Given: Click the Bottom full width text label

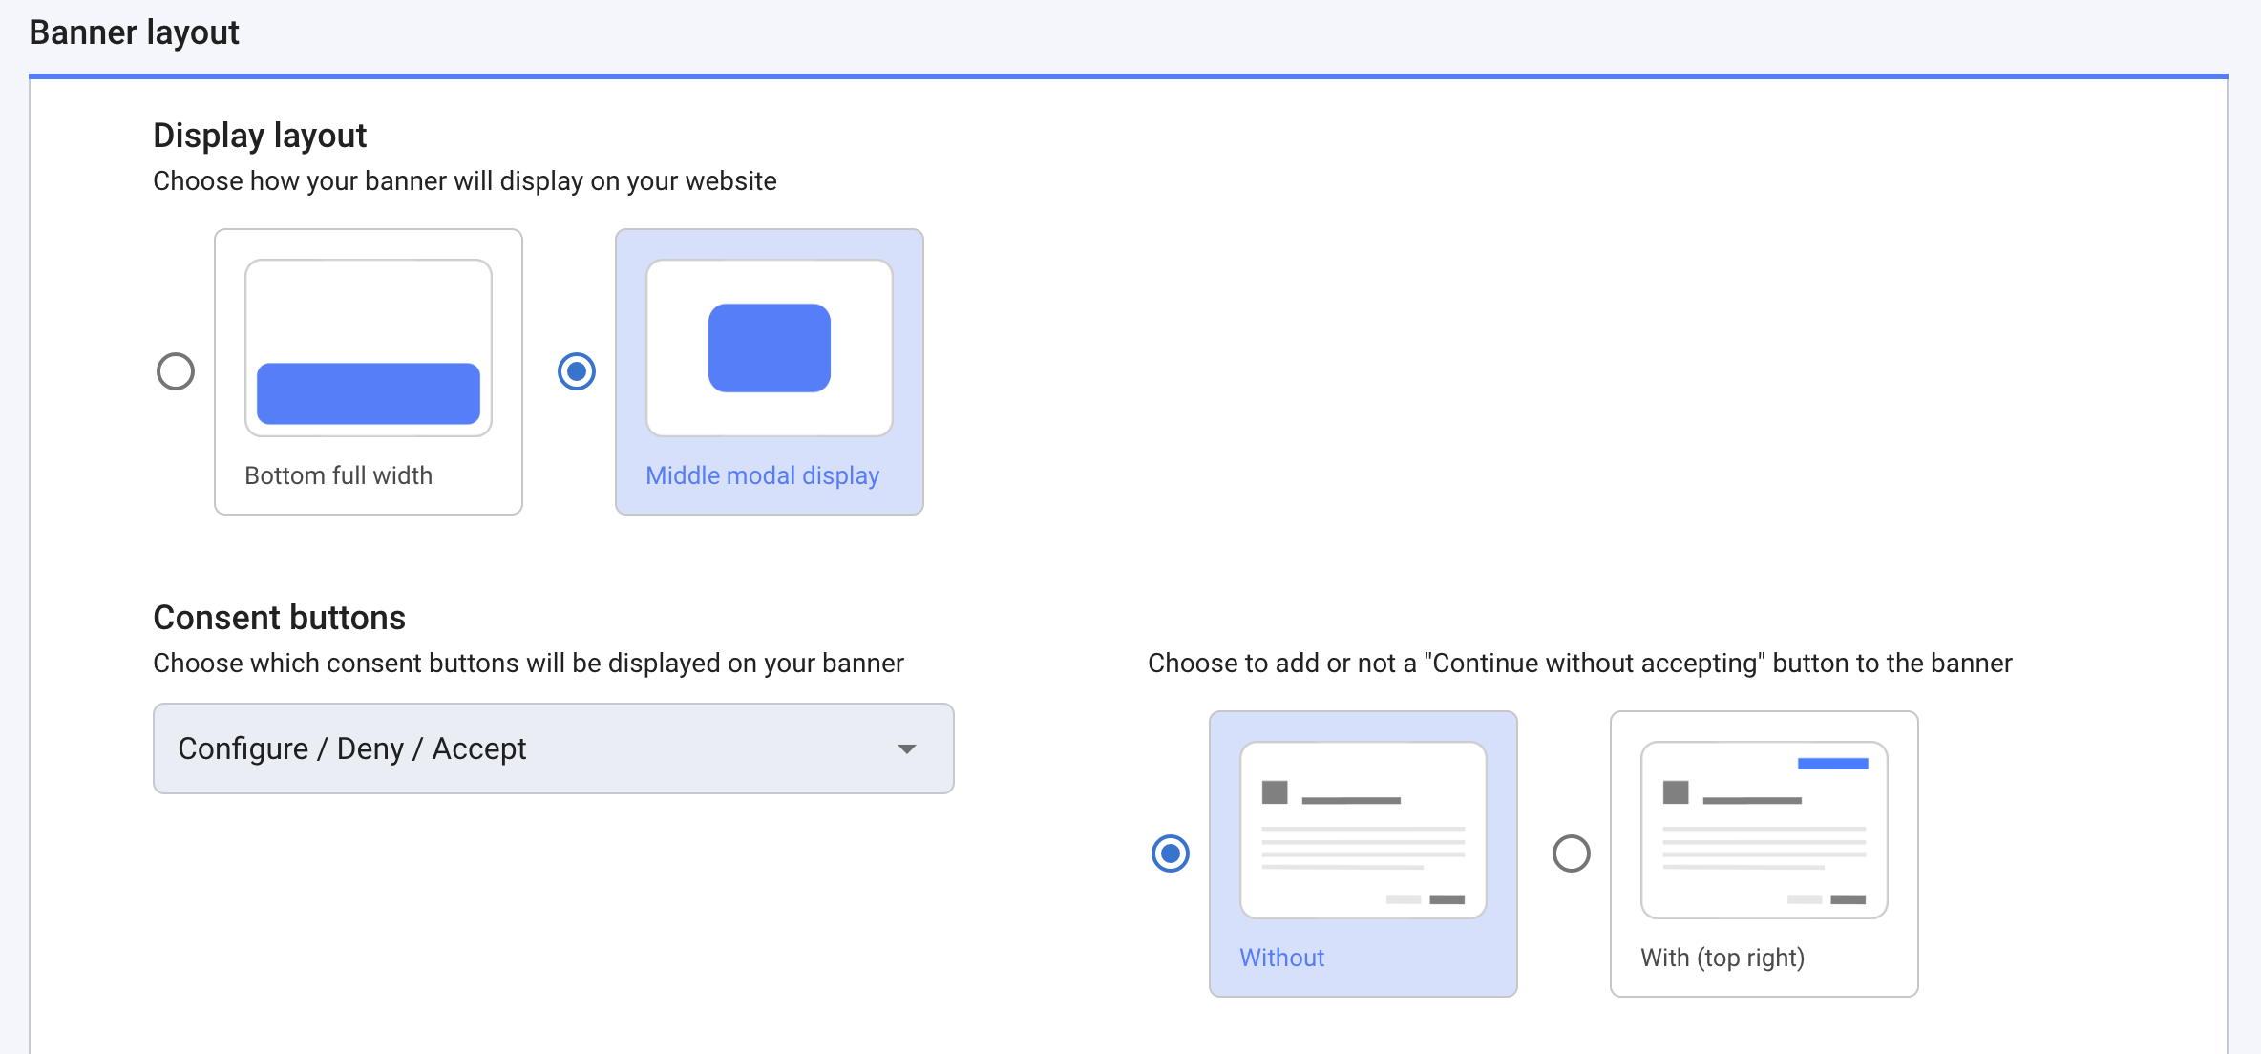Looking at the screenshot, I should (x=338, y=474).
